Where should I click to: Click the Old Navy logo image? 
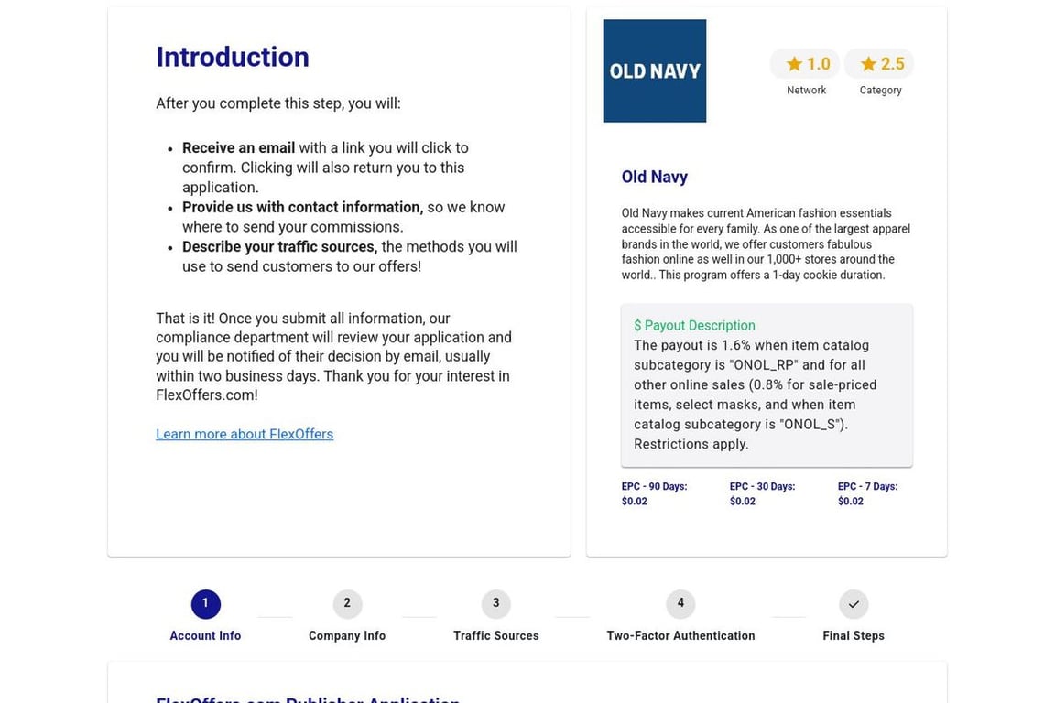[654, 70]
